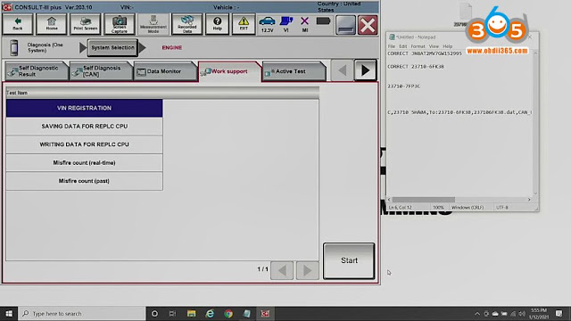Switch to CONSULT app taskbar icon
The width and height of the screenshot is (571, 321).
point(265,313)
